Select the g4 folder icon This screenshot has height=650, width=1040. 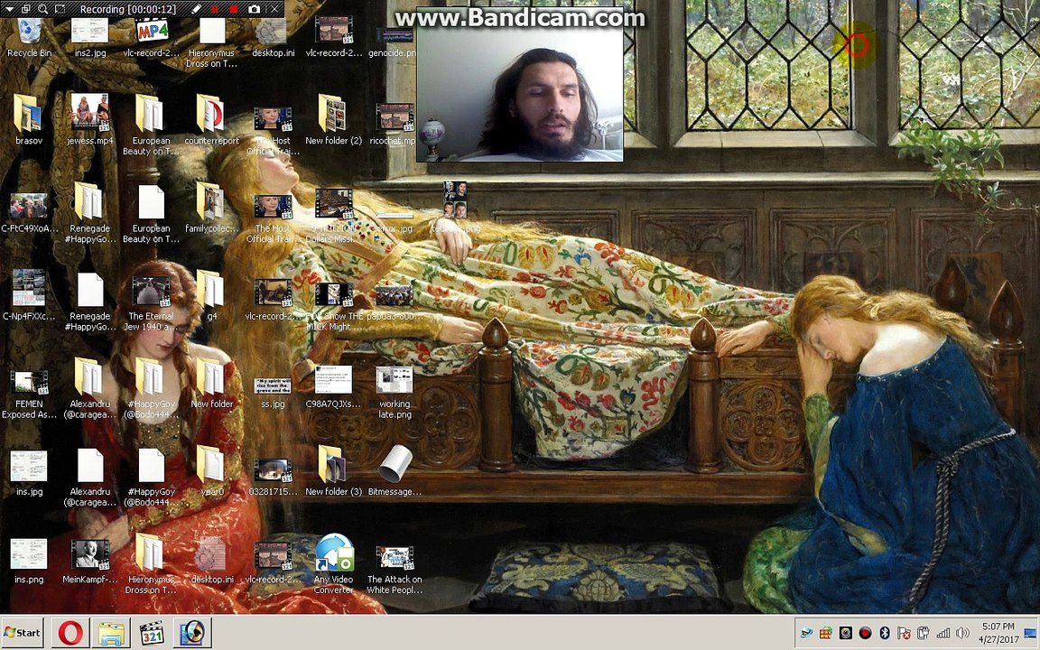tap(211, 295)
